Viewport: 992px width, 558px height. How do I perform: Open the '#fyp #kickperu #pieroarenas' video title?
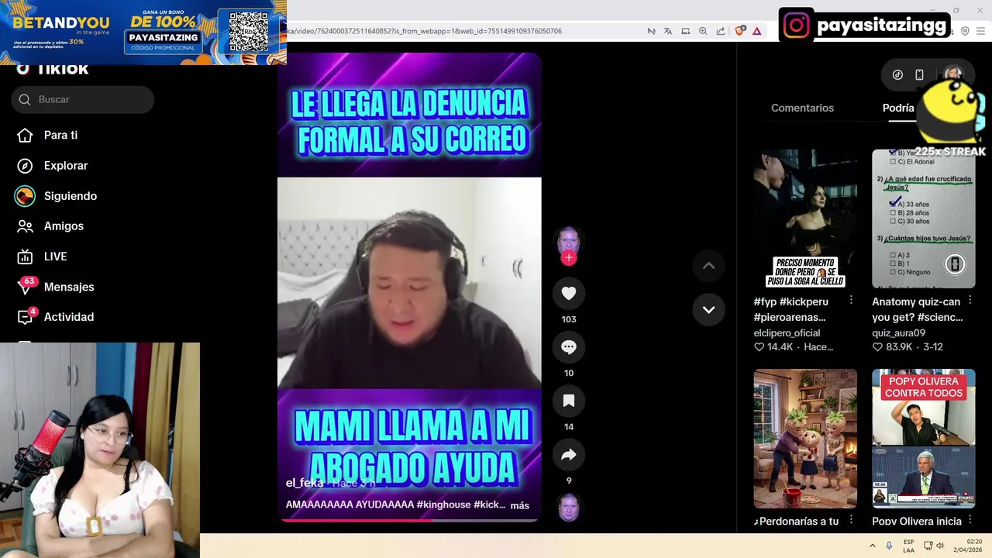click(x=790, y=309)
